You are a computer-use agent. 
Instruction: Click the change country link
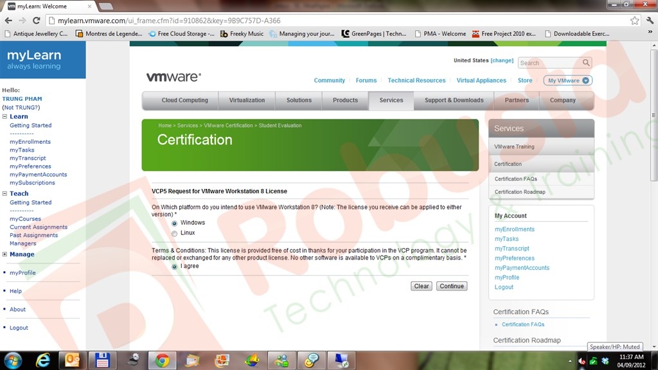pyautogui.click(x=502, y=60)
